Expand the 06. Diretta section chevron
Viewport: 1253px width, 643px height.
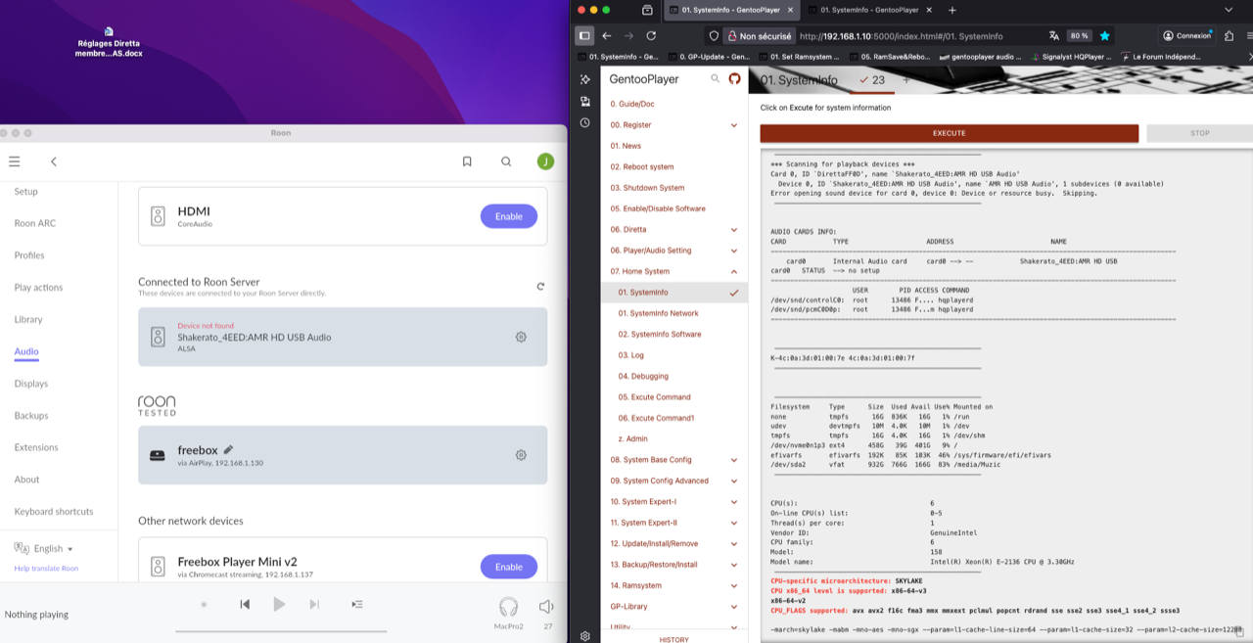point(734,230)
